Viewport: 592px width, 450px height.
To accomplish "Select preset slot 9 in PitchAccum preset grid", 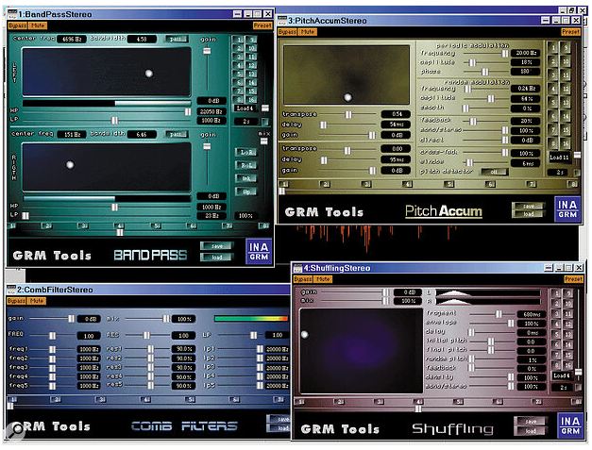I will [566, 48].
